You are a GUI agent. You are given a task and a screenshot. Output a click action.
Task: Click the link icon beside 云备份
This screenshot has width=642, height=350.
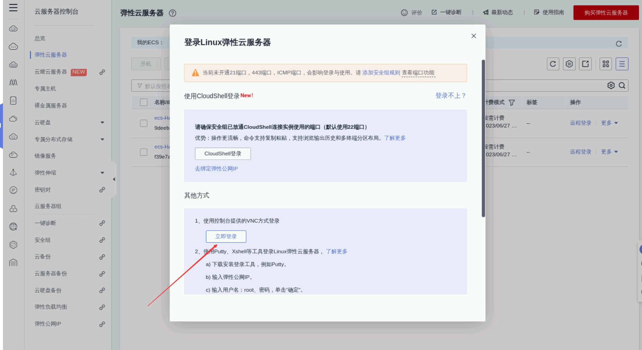tap(102, 257)
